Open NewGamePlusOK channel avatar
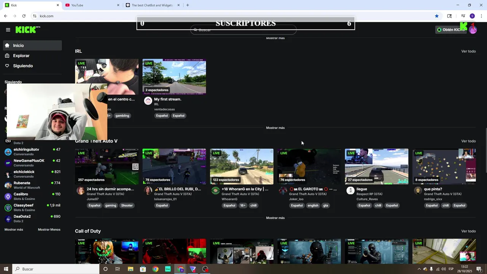The height and width of the screenshot is (274, 487). point(8,163)
